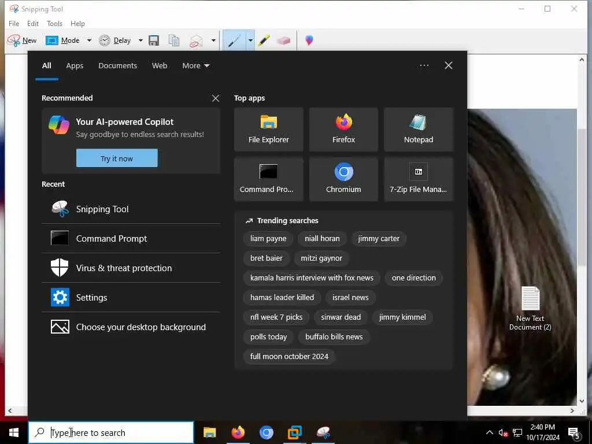
Task: Search trending topic liam payne
Action: coord(268,239)
